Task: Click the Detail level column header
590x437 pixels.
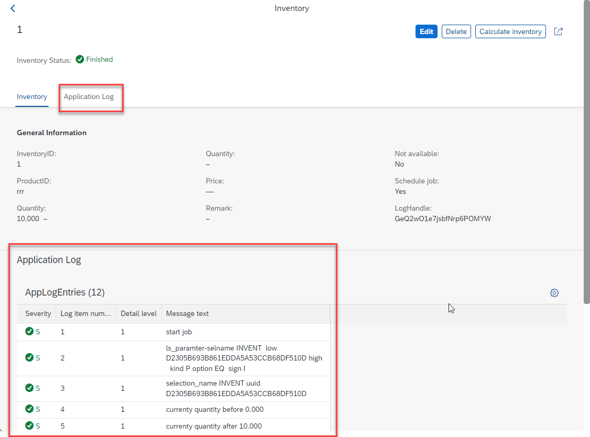Action: click(138, 313)
